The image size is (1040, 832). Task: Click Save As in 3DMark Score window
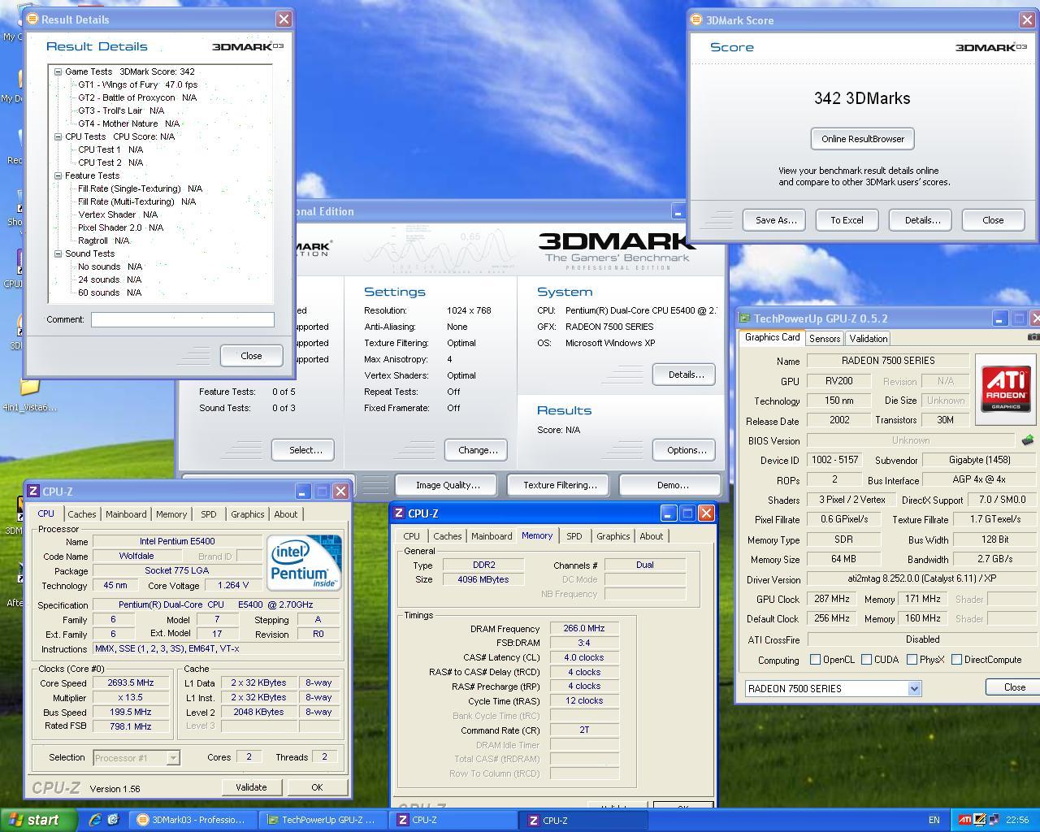775,220
